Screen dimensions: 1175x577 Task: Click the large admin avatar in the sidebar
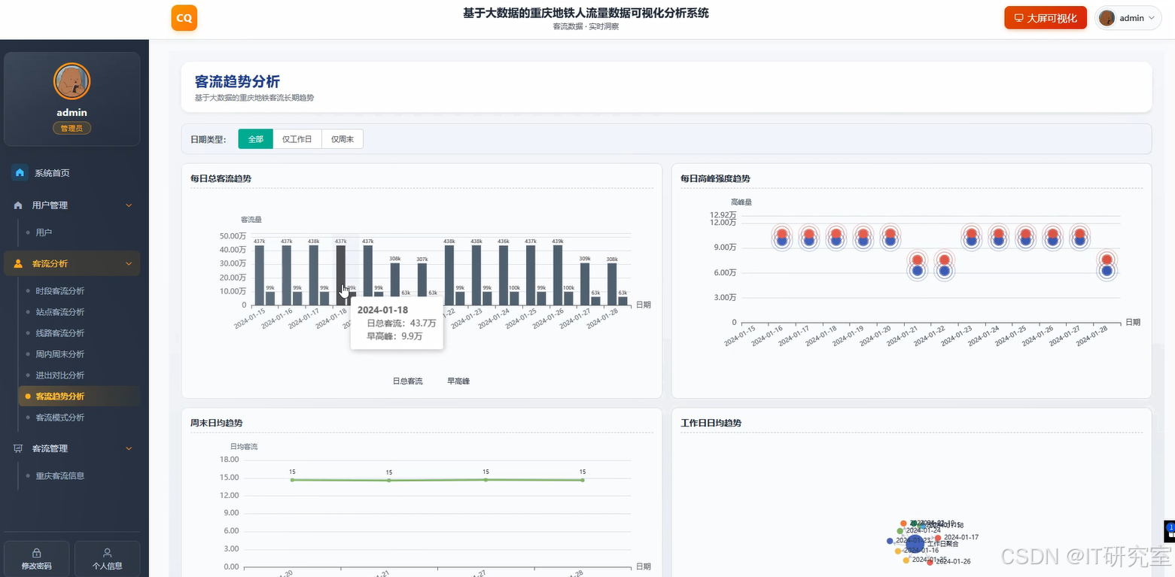coord(72,81)
